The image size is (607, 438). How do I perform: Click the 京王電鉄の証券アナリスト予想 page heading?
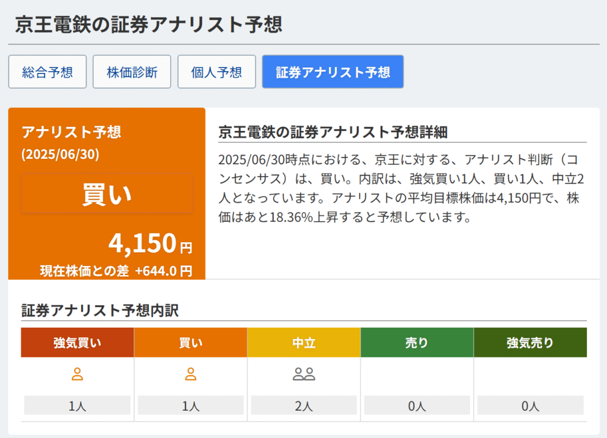[149, 24]
